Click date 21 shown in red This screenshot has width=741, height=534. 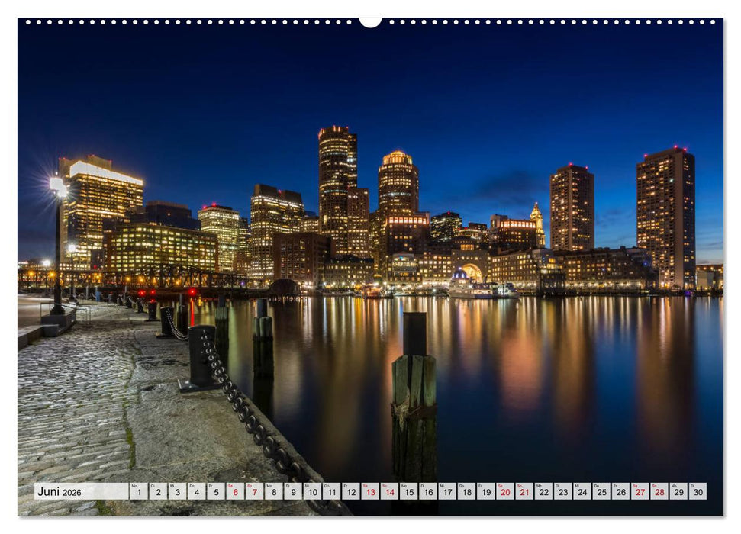524,494
